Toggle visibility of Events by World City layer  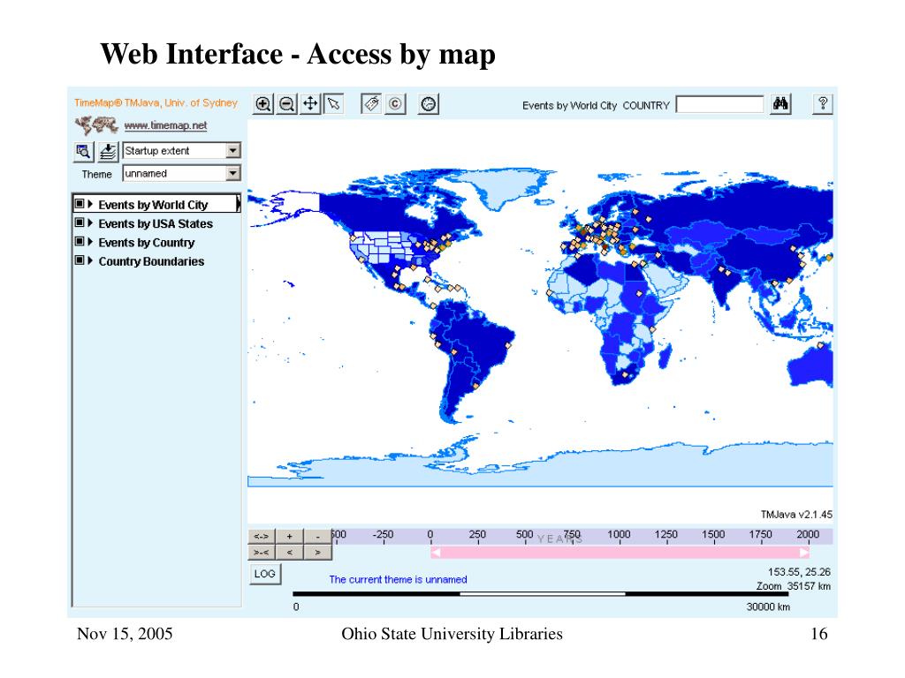80,204
